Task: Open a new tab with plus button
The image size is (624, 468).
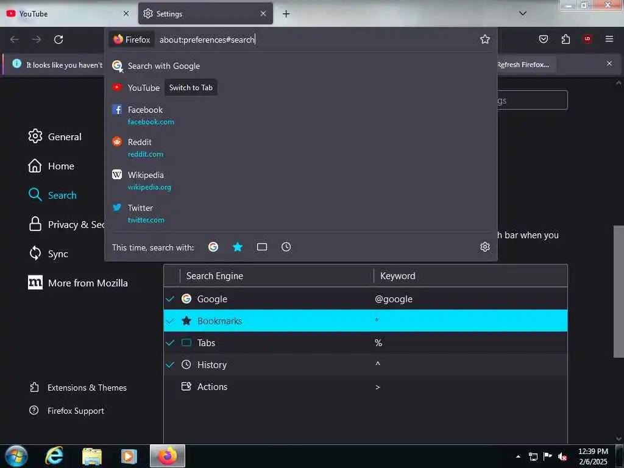Action: point(286,14)
